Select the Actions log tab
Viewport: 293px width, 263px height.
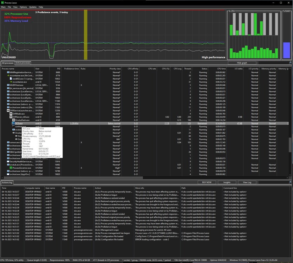pos(7,183)
